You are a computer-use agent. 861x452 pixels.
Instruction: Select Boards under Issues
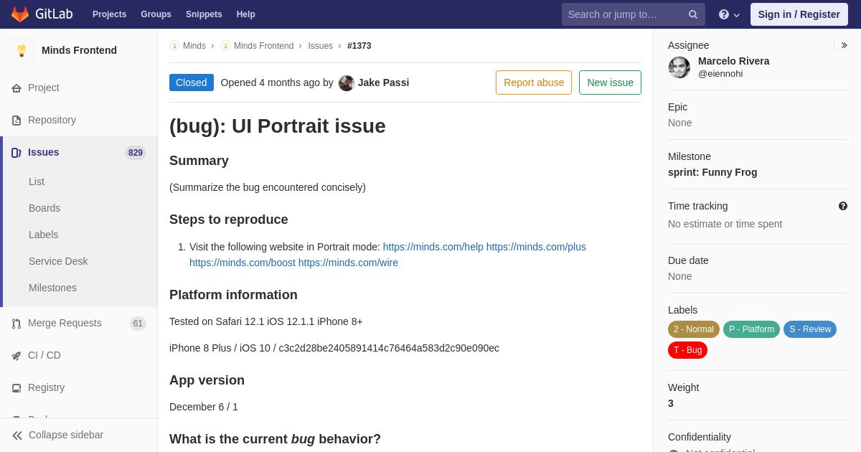click(x=44, y=208)
